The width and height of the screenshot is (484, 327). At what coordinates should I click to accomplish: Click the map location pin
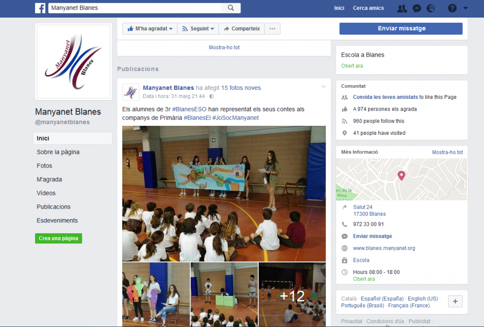[x=401, y=176]
